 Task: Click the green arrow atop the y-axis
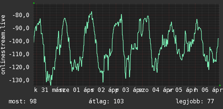pos(34,3)
